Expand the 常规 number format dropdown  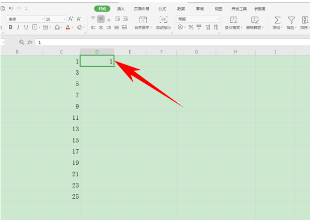[x=218, y=19]
